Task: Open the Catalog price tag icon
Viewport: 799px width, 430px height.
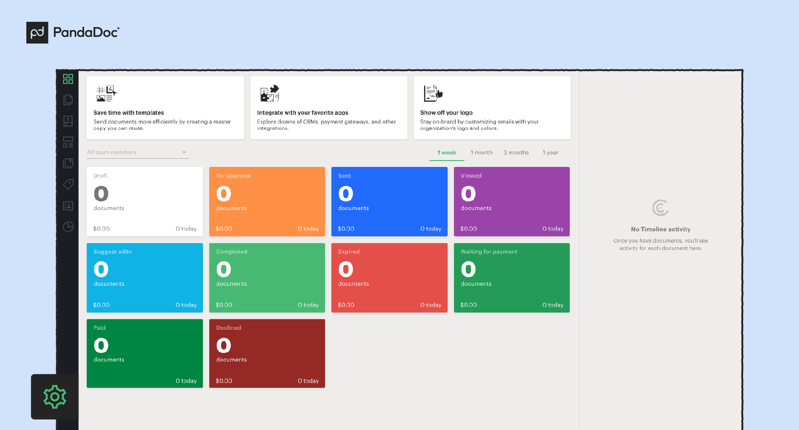Action: tap(68, 184)
